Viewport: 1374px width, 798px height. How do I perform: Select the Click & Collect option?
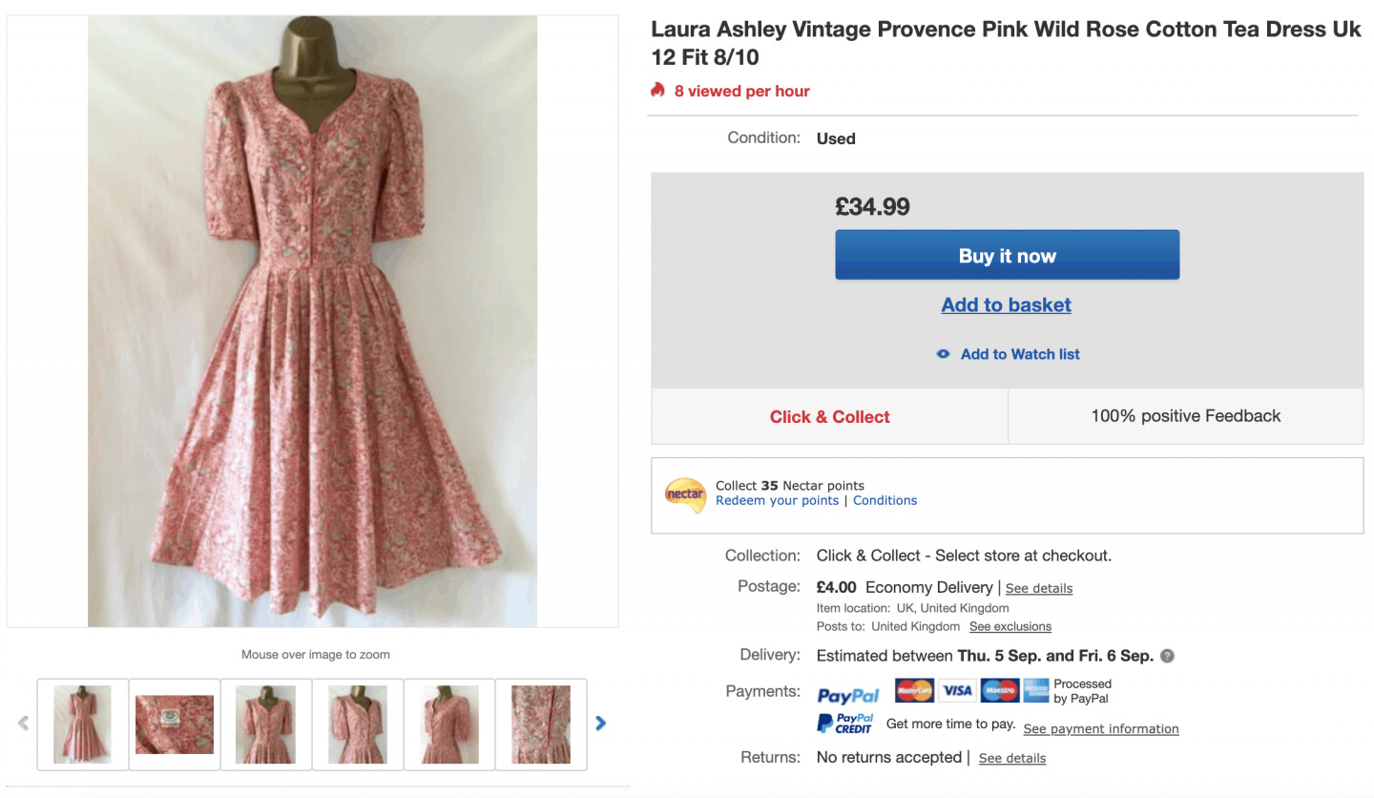click(829, 416)
